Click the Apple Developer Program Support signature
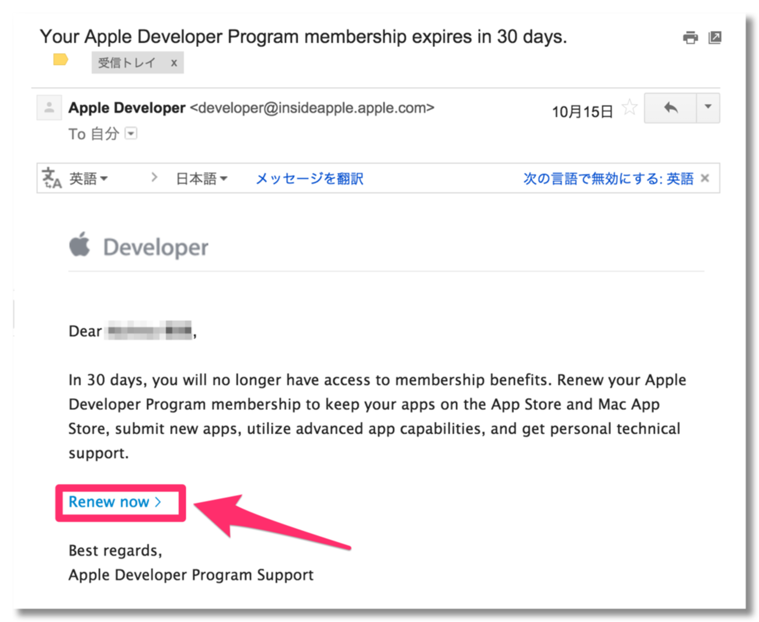The width and height of the screenshot is (759, 622). point(191,575)
